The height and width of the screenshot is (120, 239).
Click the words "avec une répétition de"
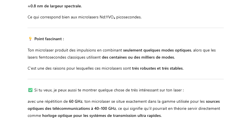point(48,101)
